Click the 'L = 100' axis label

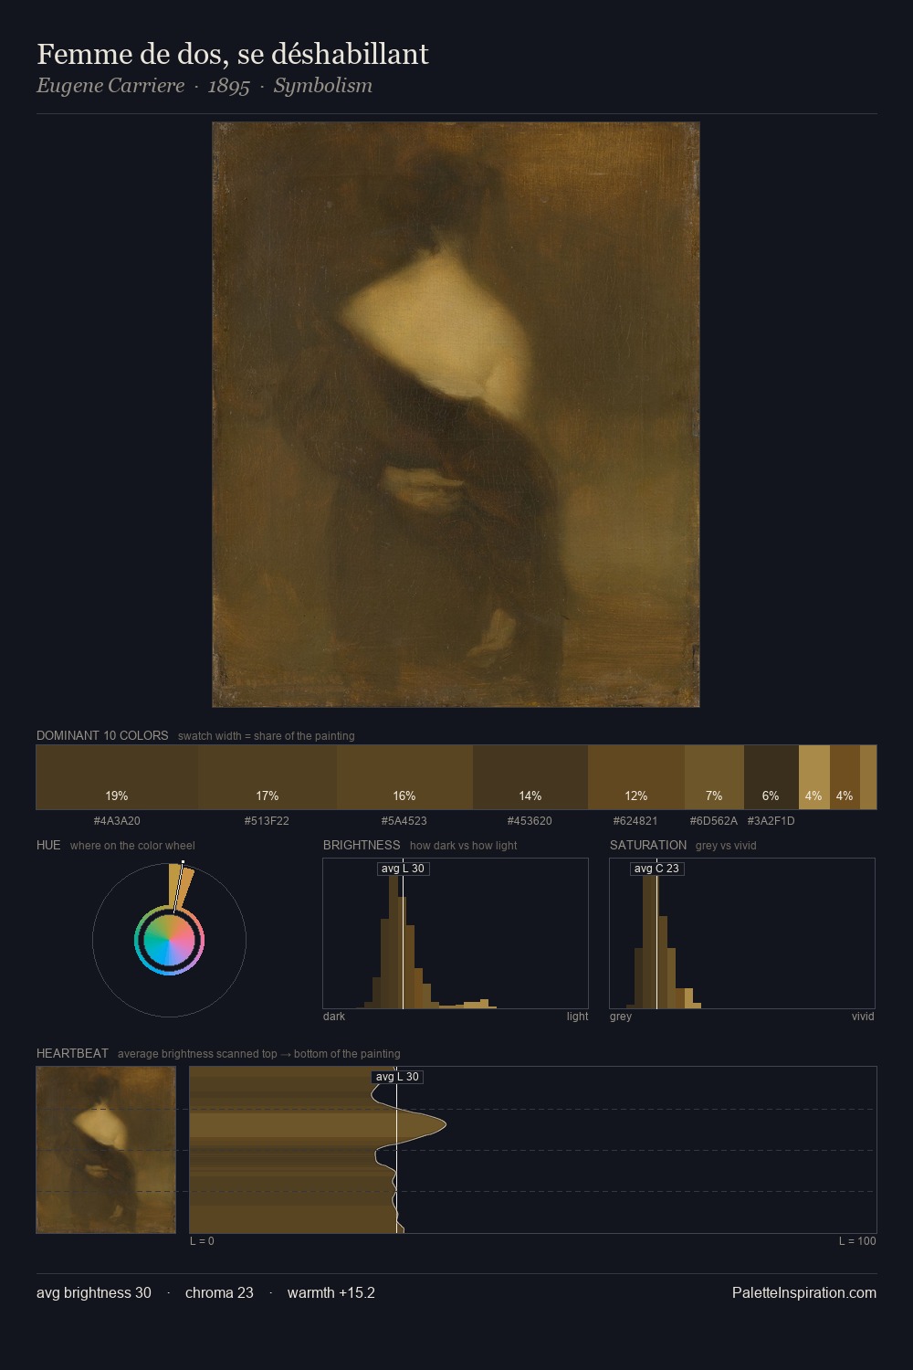[857, 1241]
